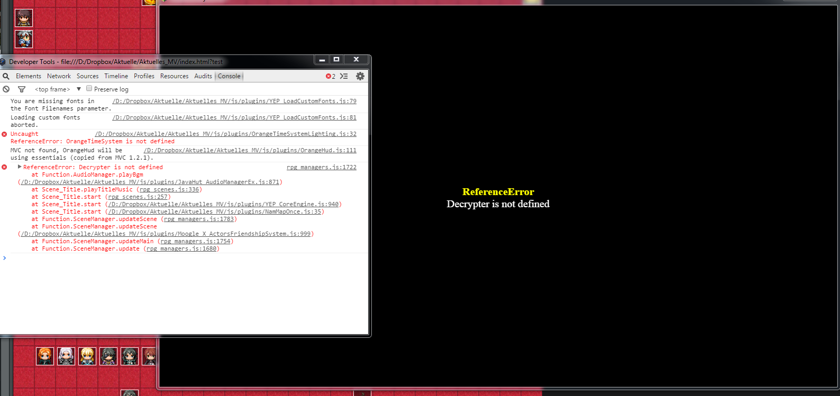
Task: Click the red error counter showing 2
Action: click(x=331, y=76)
